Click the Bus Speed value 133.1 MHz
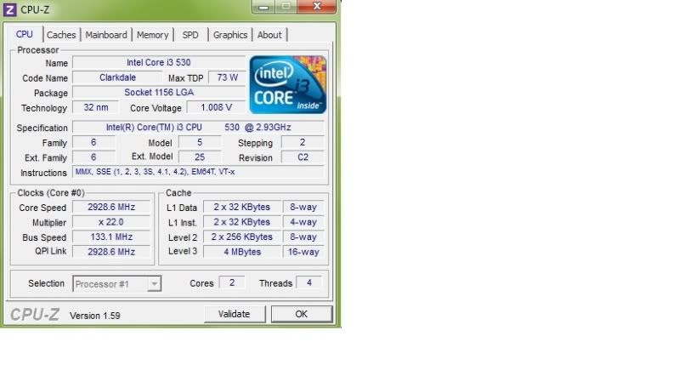Viewport: 679px width, 382px height. tap(111, 237)
